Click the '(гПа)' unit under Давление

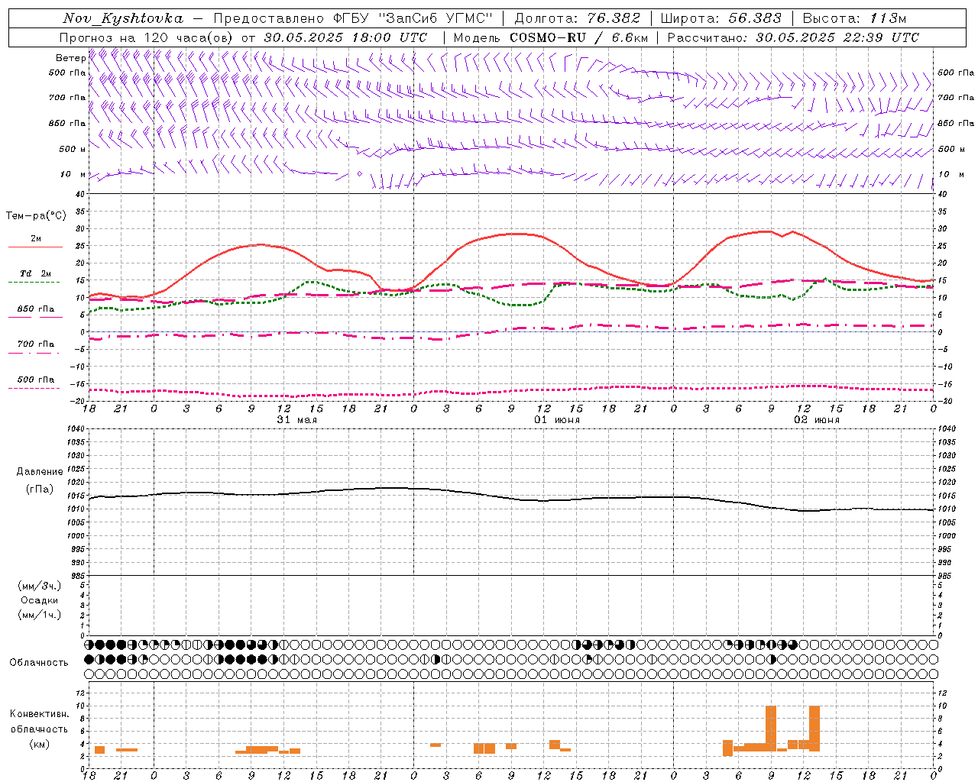tap(40, 489)
